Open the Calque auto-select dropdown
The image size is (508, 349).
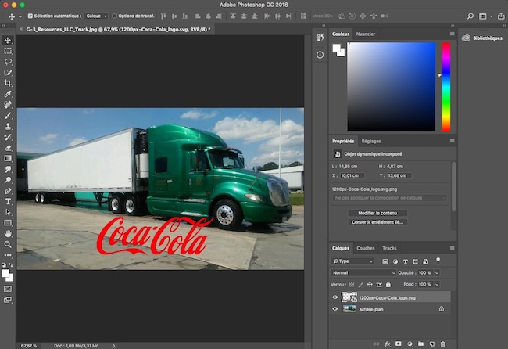click(96, 16)
